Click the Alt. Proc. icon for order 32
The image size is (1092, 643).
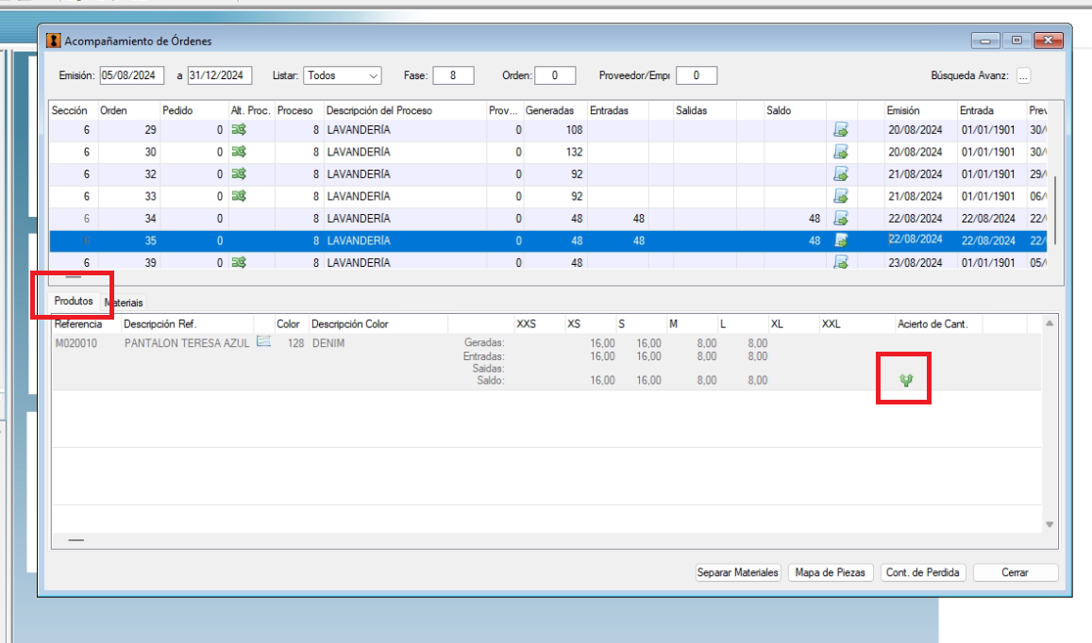(x=239, y=174)
